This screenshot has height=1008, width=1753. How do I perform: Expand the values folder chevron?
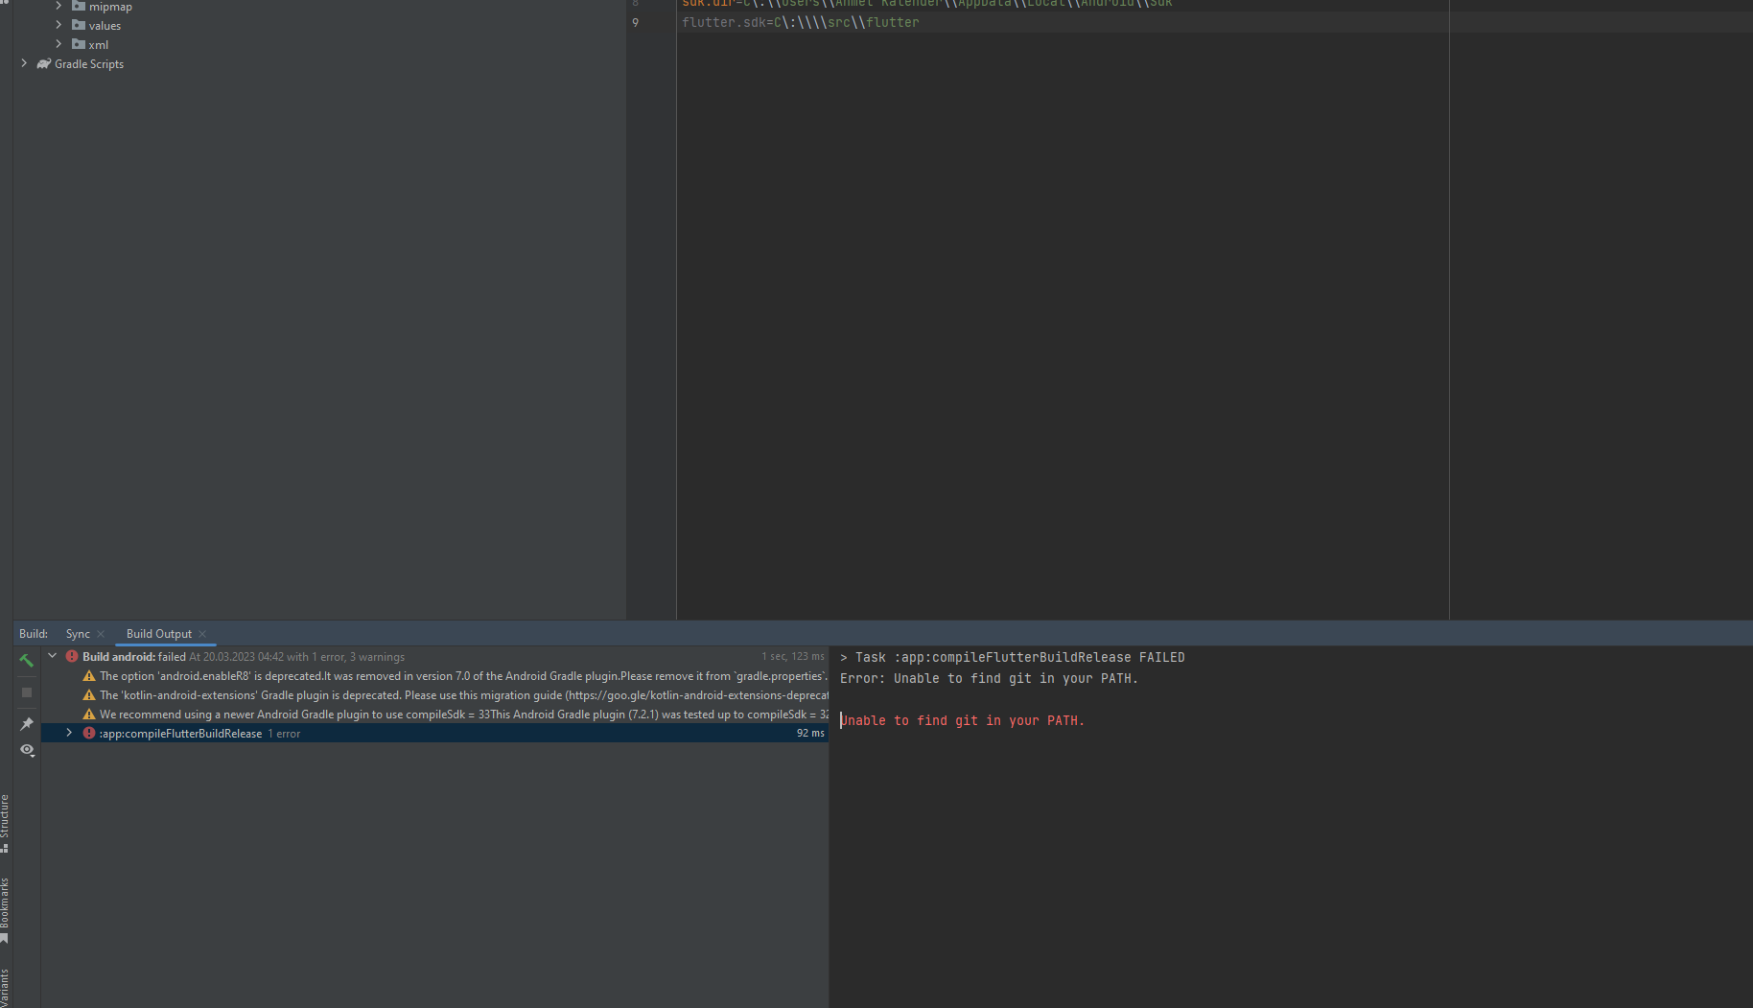point(58,25)
